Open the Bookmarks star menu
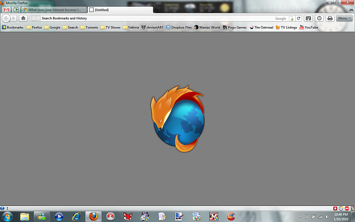The width and height of the screenshot is (355, 222). (x=13, y=27)
